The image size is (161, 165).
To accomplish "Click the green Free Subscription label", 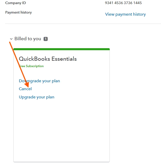I will [31, 66].
